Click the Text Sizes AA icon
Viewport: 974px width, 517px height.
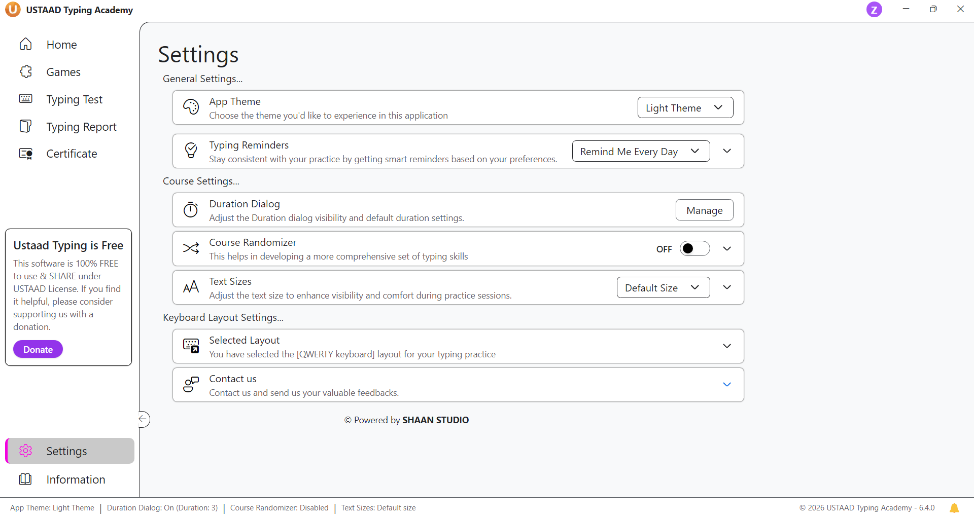(x=191, y=287)
